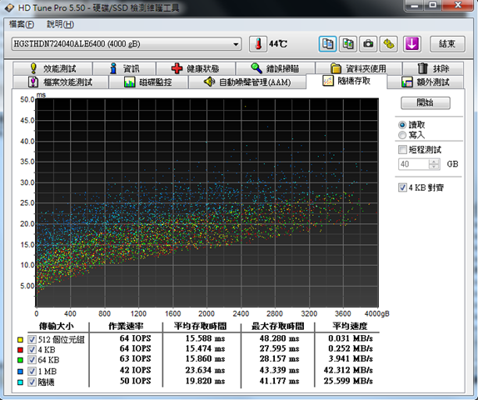Screen dimensions: 478x400
Task: Click the 結束 button
Action: tap(447, 44)
